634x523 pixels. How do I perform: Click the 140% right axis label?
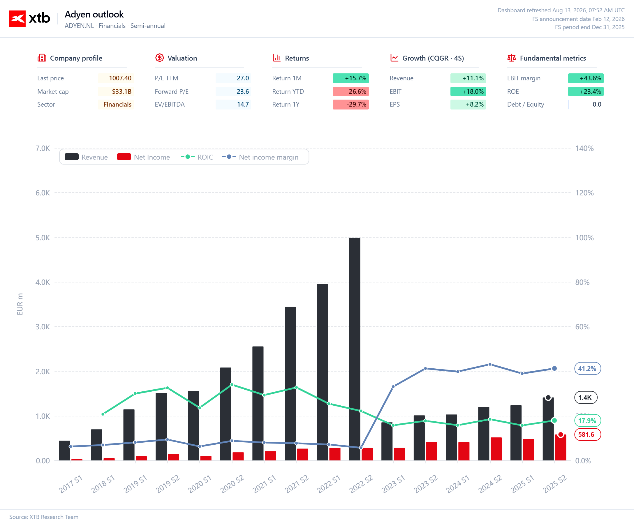pos(584,148)
